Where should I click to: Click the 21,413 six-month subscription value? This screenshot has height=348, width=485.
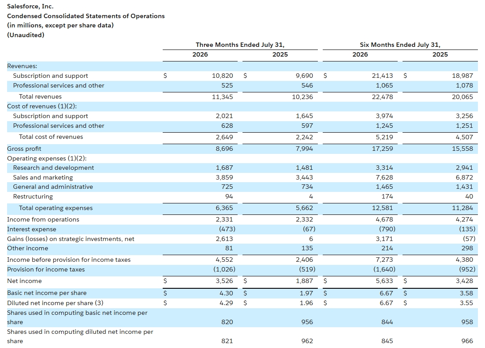(382, 76)
